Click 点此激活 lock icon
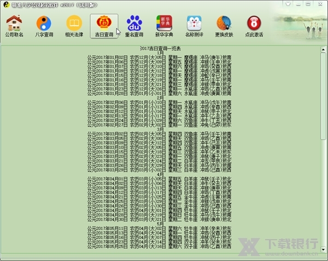This screenshot has height=261, width=328. coord(254,26)
